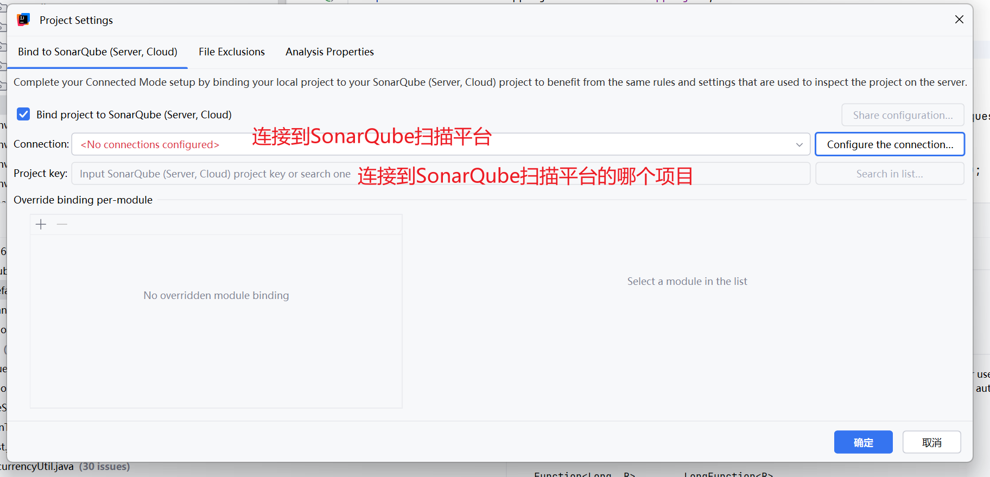
Task: Add a module binding override with plus icon
Action: 41,225
